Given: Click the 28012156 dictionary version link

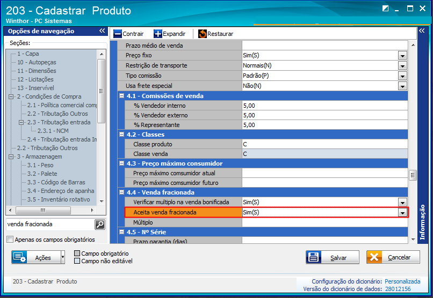Looking at the screenshot, I should [398, 289].
